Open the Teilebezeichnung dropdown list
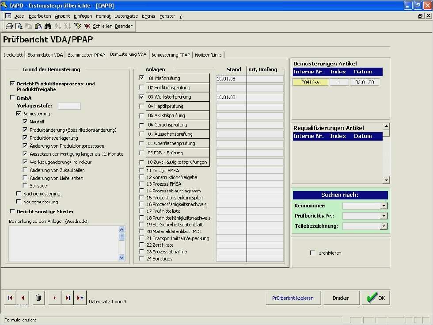Screen dimensions: 433x325 (384, 226)
